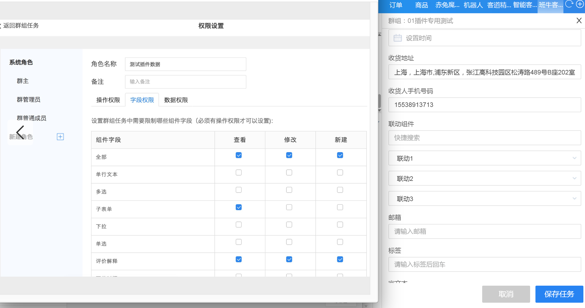Go back via 返回群组任务
The height and width of the screenshot is (308, 585).
click(19, 26)
